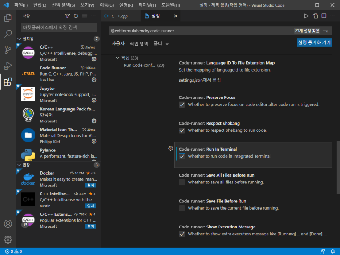Open Jupyter extension manage gear
Viewport: 340px width, 255px height.
coord(94,100)
